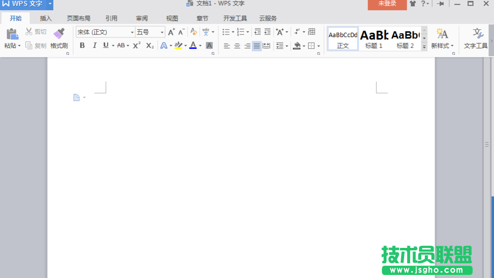Click the increase font size icon
The image size is (494, 278).
coord(171,32)
